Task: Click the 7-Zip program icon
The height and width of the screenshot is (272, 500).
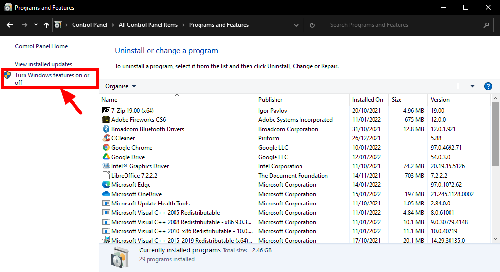Action: (106, 111)
